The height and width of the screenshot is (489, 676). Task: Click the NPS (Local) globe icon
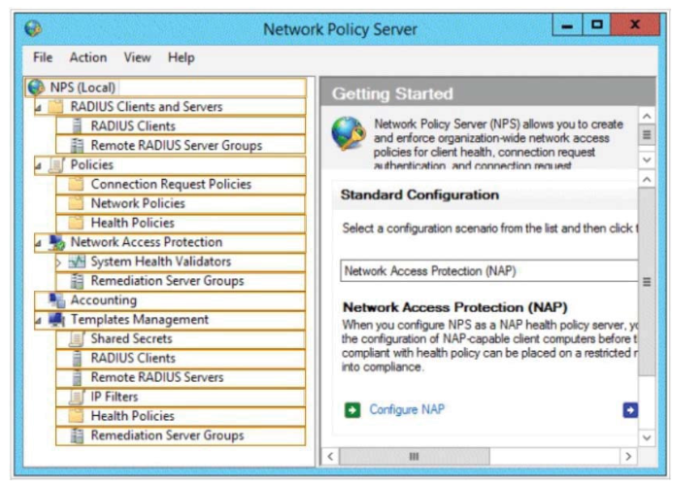pyautogui.click(x=36, y=87)
